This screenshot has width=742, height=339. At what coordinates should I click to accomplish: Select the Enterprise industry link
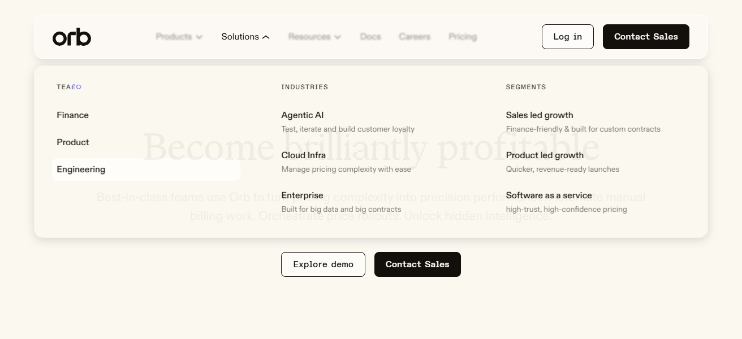pos(303,195)
